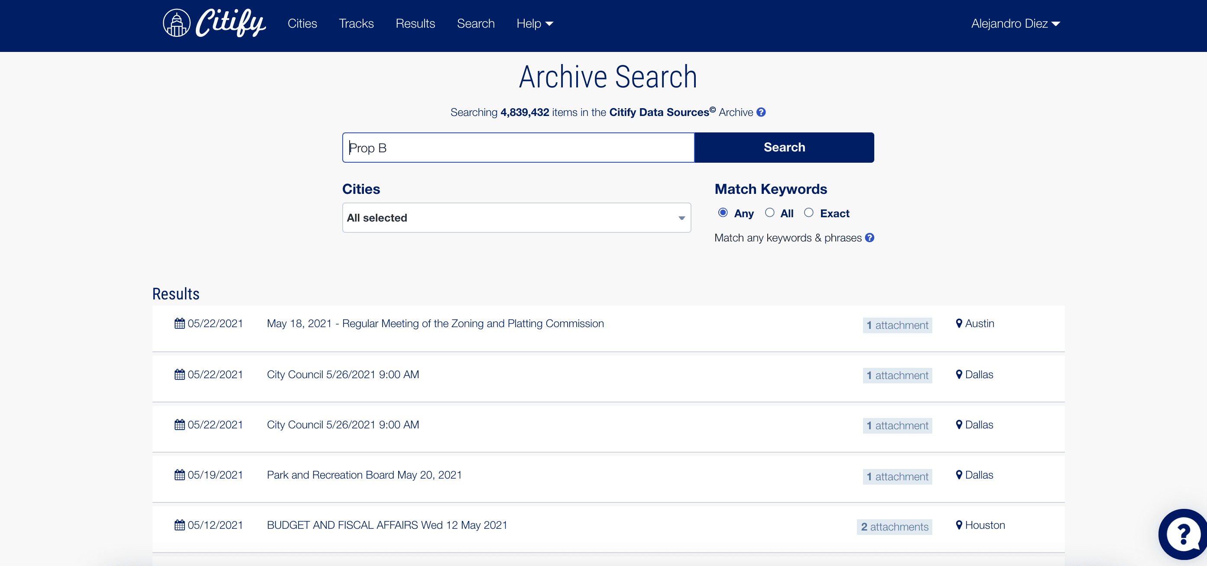Open May 18, 2021 Zoning and Platting result
Image resolution: width=1207 pixels, height=566 pixels.
pos(435,324)
